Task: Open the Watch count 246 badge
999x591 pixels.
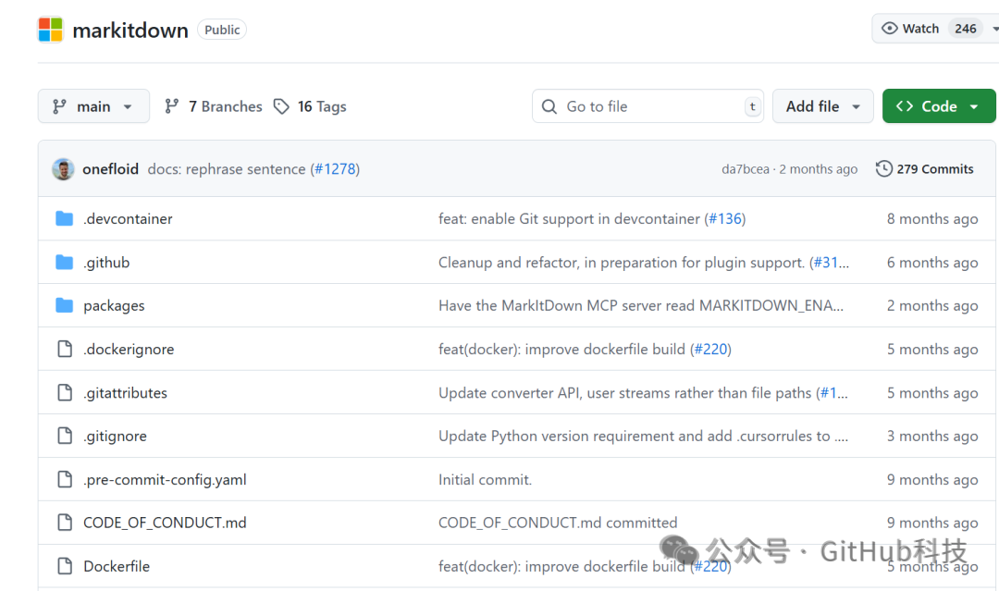Action: 965,29
